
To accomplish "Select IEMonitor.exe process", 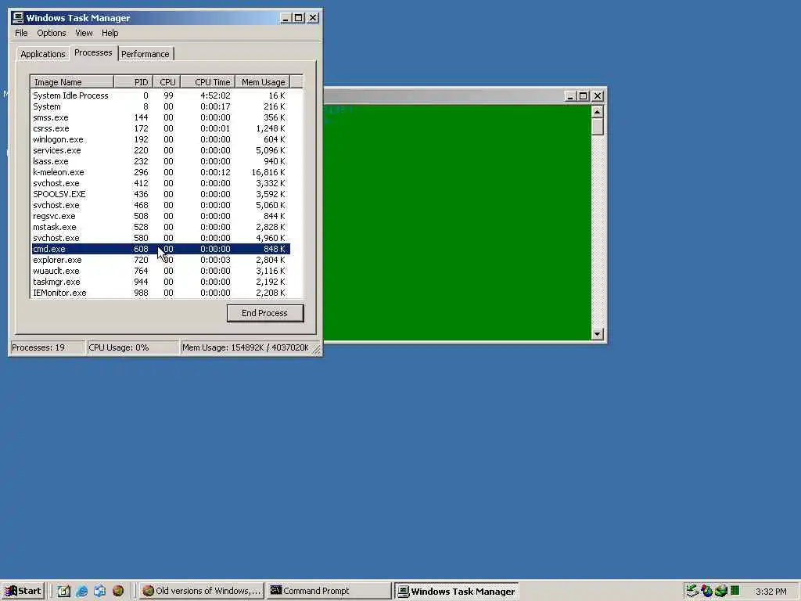I will point(160,293).
